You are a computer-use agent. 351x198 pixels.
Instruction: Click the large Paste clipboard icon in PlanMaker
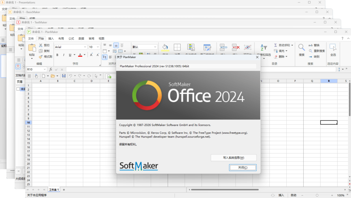click(x=32, y=48)
